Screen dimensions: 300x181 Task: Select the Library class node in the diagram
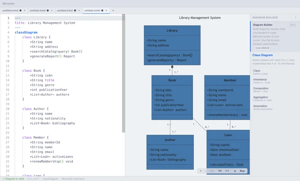click(x=172, y=45)
